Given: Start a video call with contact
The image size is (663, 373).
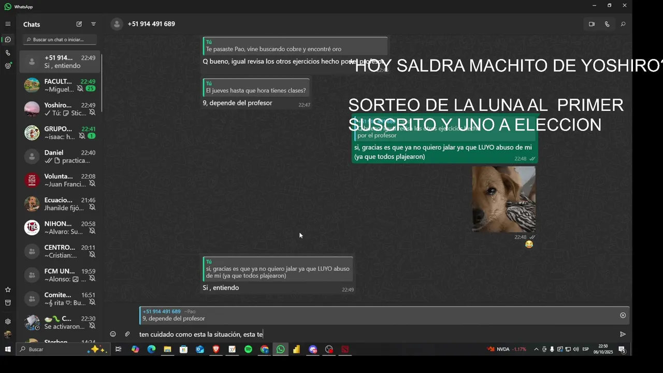Looking at the screenshot, I should pyautogui.click(x=592, y=24).
